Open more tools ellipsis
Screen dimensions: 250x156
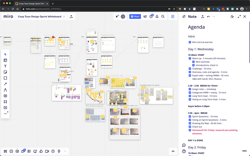click(5, 114)
